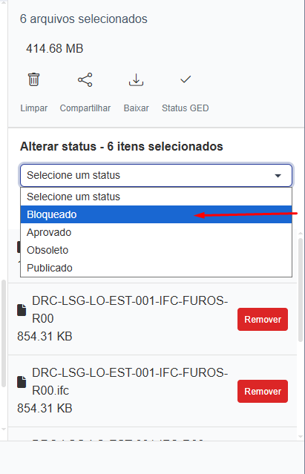Image resolution: width=305 pixels, height=474 pixels.
Task: Click the Status GED text label
Action: pos(186,108)
